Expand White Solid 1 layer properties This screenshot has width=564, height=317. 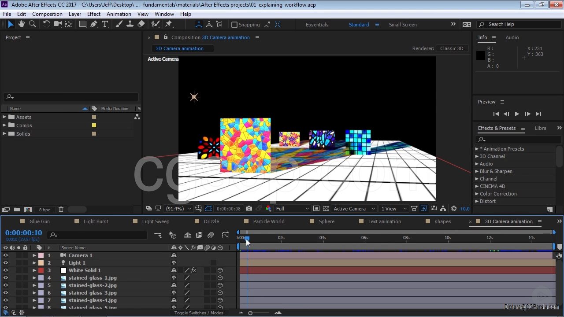[34, 270]
